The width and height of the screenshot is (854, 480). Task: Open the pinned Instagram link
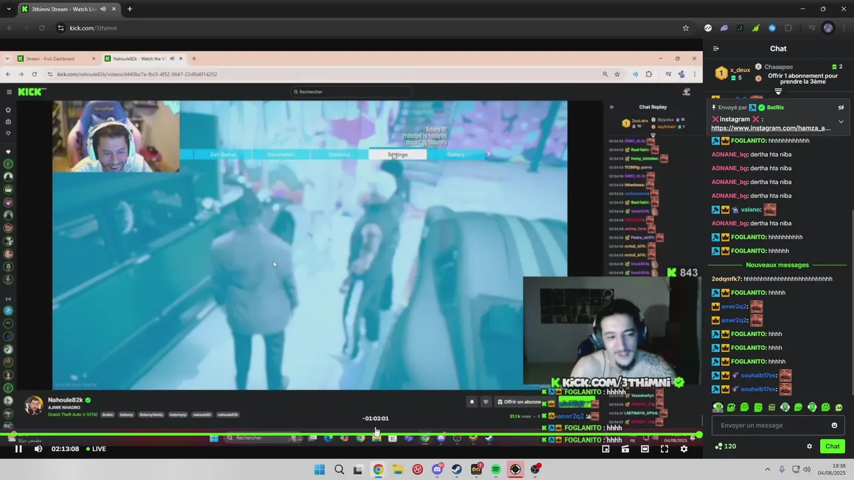(771, 128)
